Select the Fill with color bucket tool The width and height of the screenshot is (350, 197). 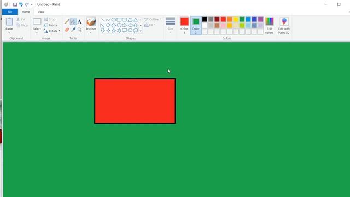tap(73, 21)
